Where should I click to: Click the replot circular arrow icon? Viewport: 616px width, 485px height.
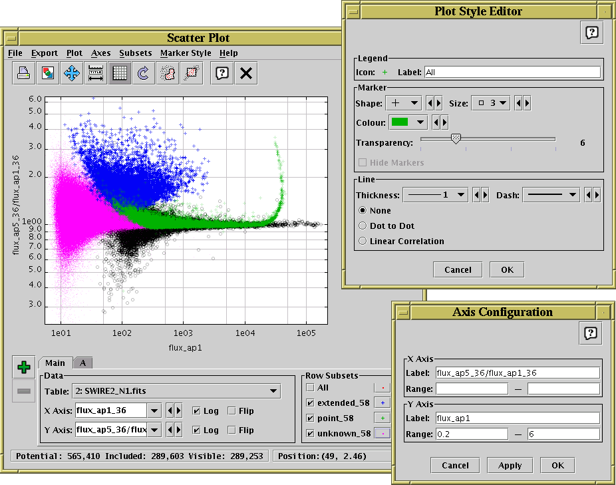[x=144, y=73]
